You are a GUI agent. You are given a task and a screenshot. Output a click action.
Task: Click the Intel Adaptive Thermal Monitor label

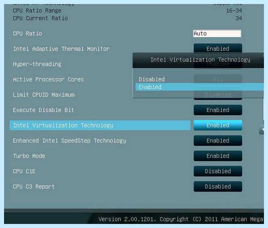pyautogui.click(x=61, y=49)
